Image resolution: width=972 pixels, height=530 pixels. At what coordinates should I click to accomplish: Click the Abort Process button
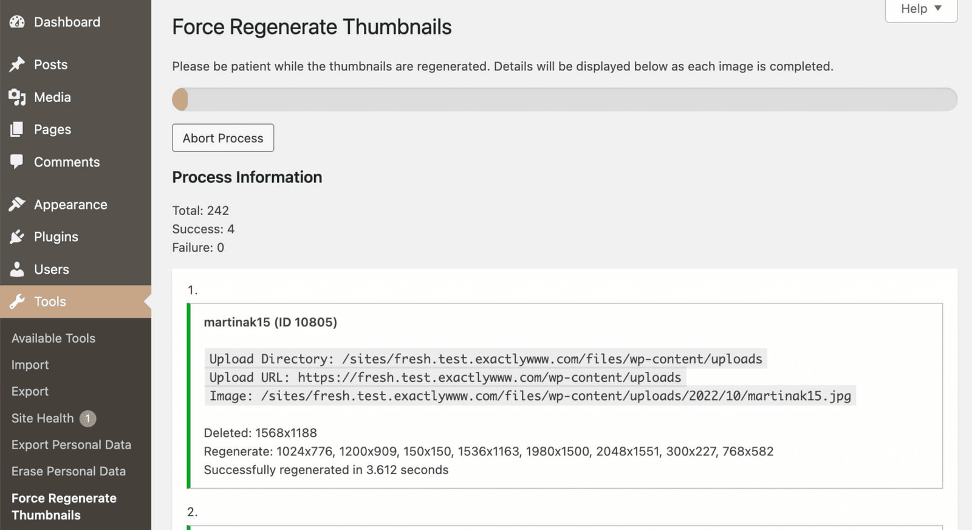(x=222, y=138)
